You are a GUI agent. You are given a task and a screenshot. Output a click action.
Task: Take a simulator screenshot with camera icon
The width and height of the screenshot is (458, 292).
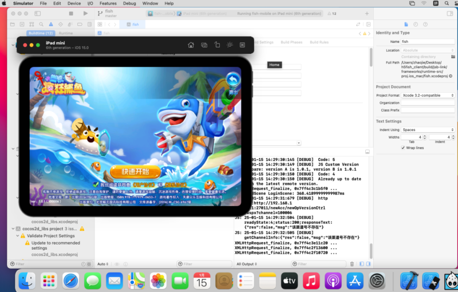click(204, 45)
